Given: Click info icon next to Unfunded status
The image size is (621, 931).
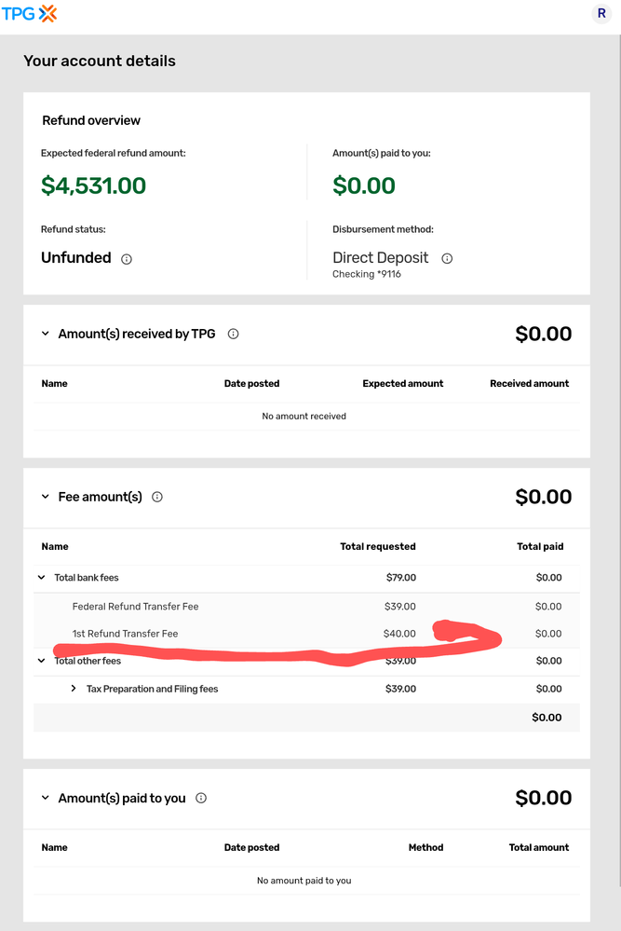Looking at the screenshot, I should click(x=127, y=259).
